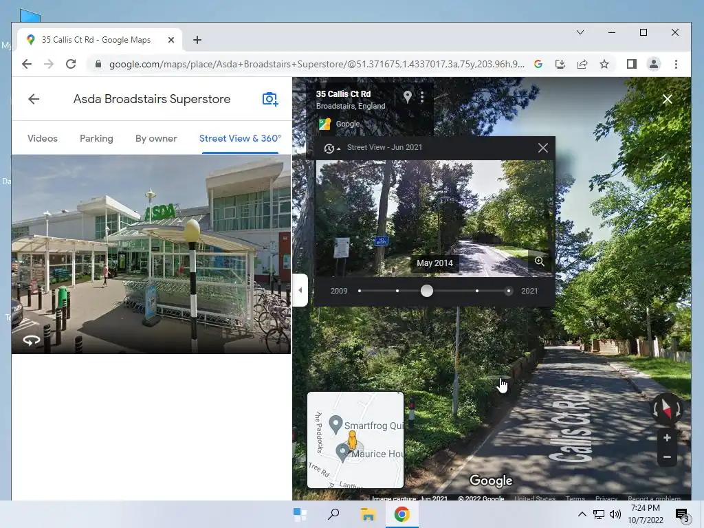Click magnifier on May 2014 preview

coord(539,262)
